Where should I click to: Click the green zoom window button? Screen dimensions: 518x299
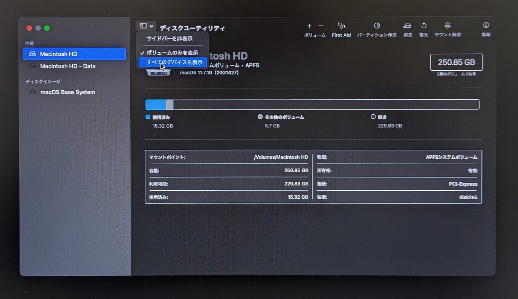(x=47, y=28)
